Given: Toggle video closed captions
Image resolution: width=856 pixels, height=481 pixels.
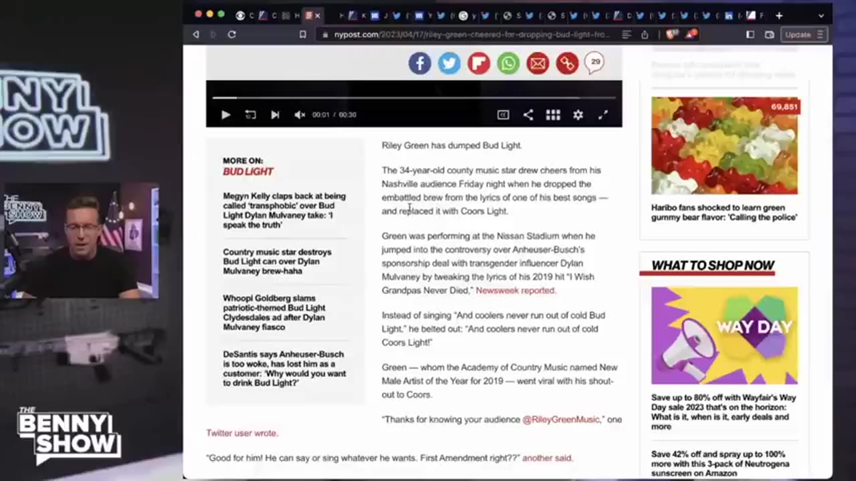Looking at the screenshot, I should [x=503, y=115].
